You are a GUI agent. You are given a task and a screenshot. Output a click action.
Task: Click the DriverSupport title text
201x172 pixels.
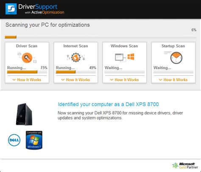38,7
